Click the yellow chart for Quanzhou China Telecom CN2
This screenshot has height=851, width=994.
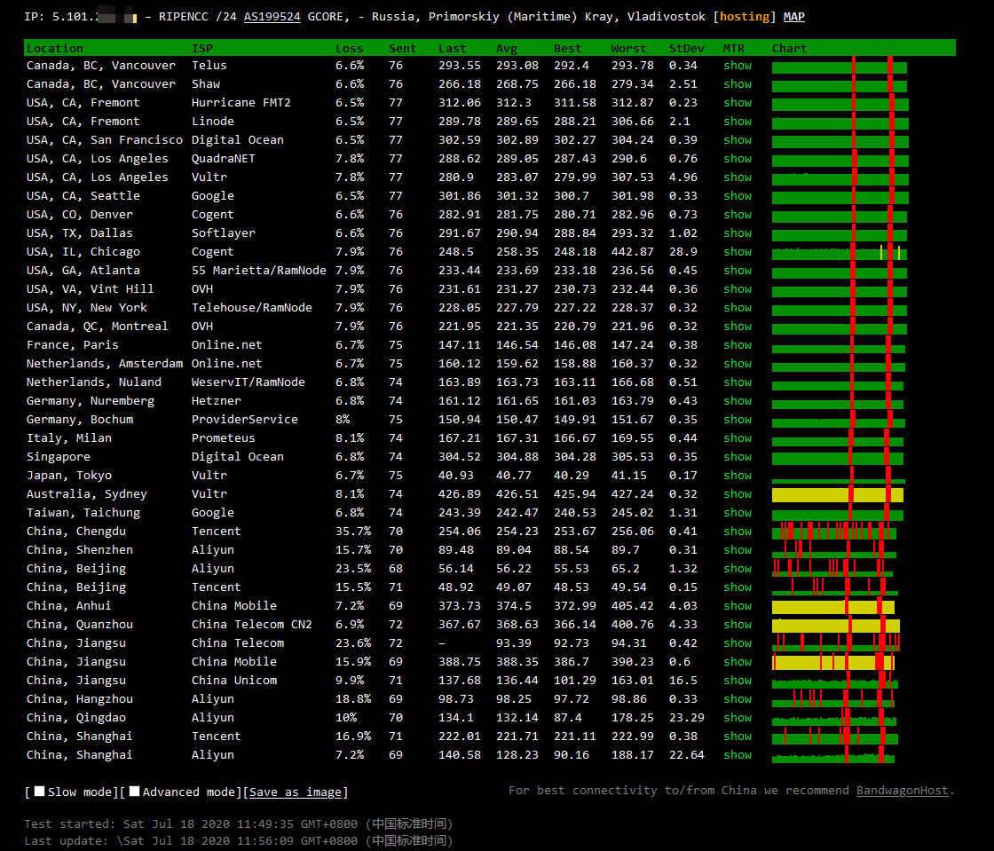835,625
